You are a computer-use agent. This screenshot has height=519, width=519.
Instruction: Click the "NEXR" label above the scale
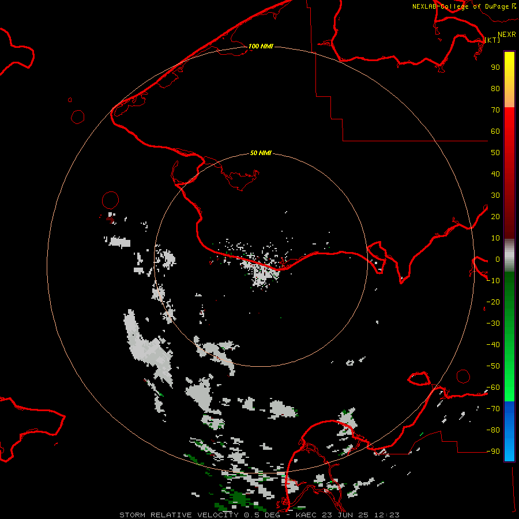click(x=506, y=35)
